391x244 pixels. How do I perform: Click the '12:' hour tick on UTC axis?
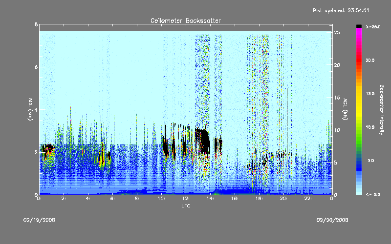186,199
